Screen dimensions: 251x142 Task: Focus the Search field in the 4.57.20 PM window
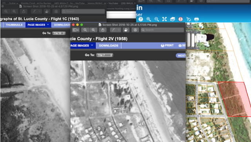pos(83,11)
